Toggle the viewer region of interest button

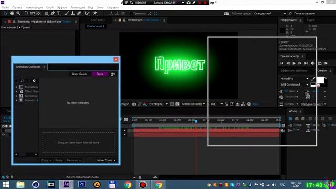(x=172, y=104)
